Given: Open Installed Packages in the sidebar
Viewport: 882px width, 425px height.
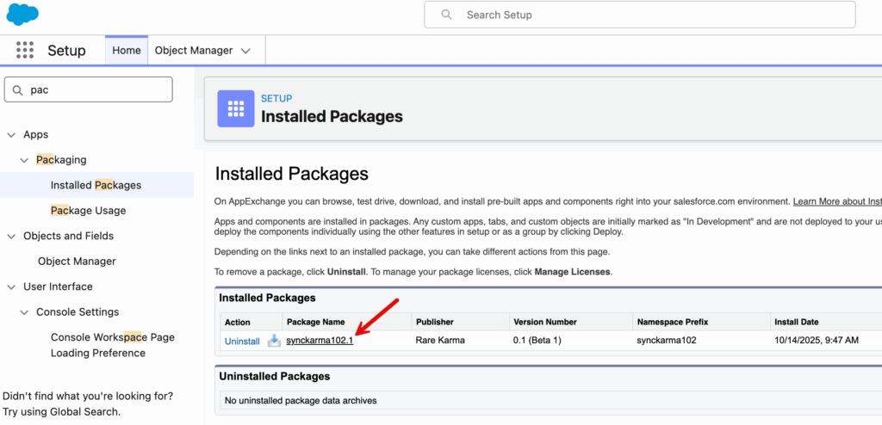Looking at the screenshot, I should [96, 185].
